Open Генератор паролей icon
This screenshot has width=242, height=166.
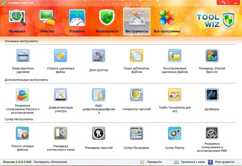coord(136,95)
